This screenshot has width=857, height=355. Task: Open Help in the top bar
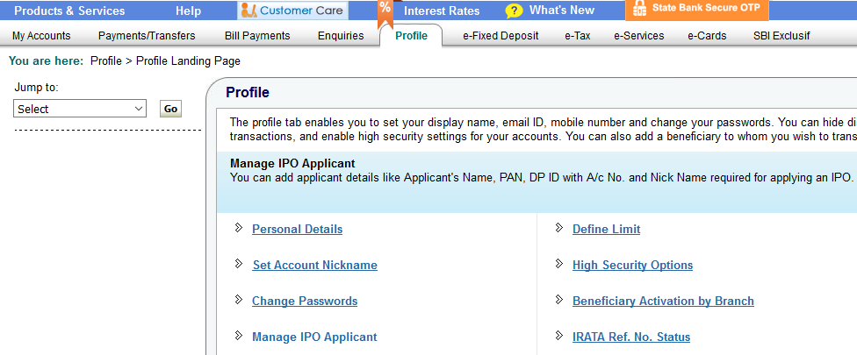(189, 11)
